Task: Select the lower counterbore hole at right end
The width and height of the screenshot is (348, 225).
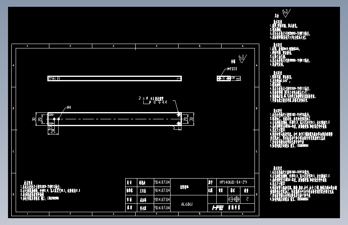Action: 179,123
